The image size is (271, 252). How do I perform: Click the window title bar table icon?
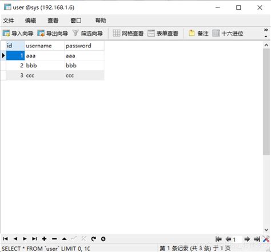pos(7,7)
